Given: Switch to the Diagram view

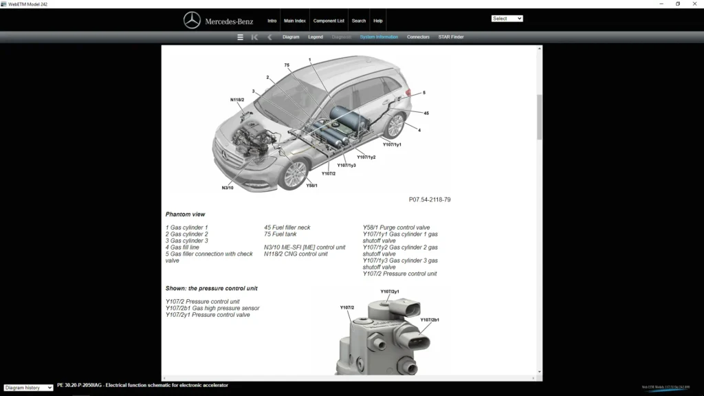Looking at the screenshot, I should click(291, 37).
